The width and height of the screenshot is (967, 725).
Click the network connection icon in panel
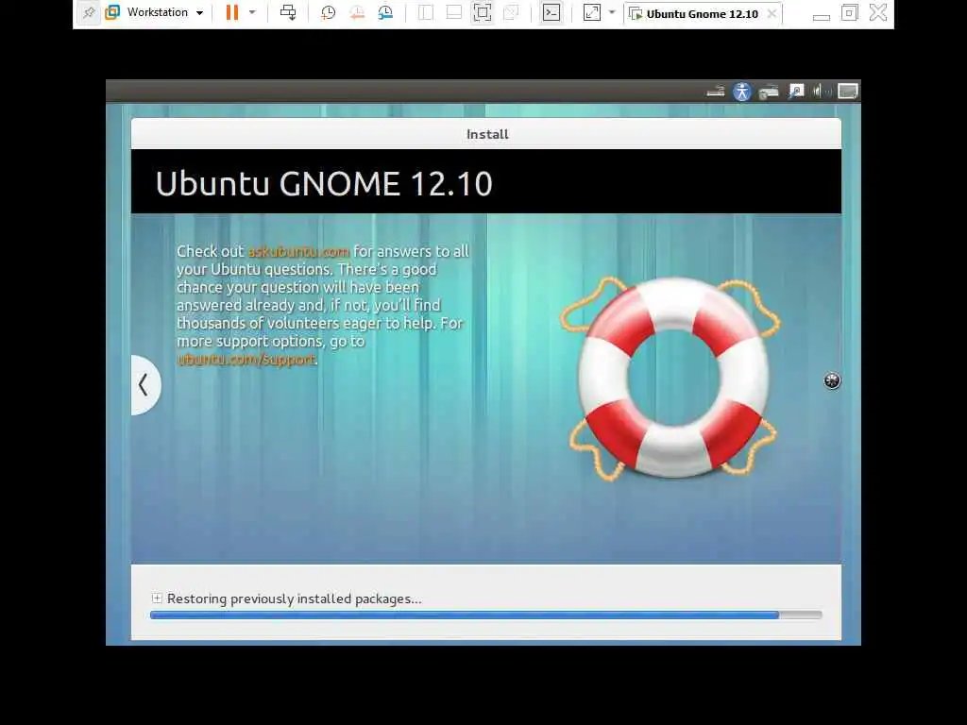769,92
